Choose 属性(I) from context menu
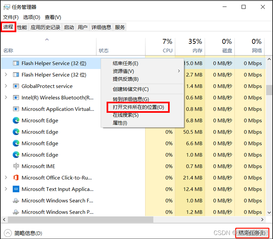The width and height of the screenshot is (273, 239). tap(142, 123)
